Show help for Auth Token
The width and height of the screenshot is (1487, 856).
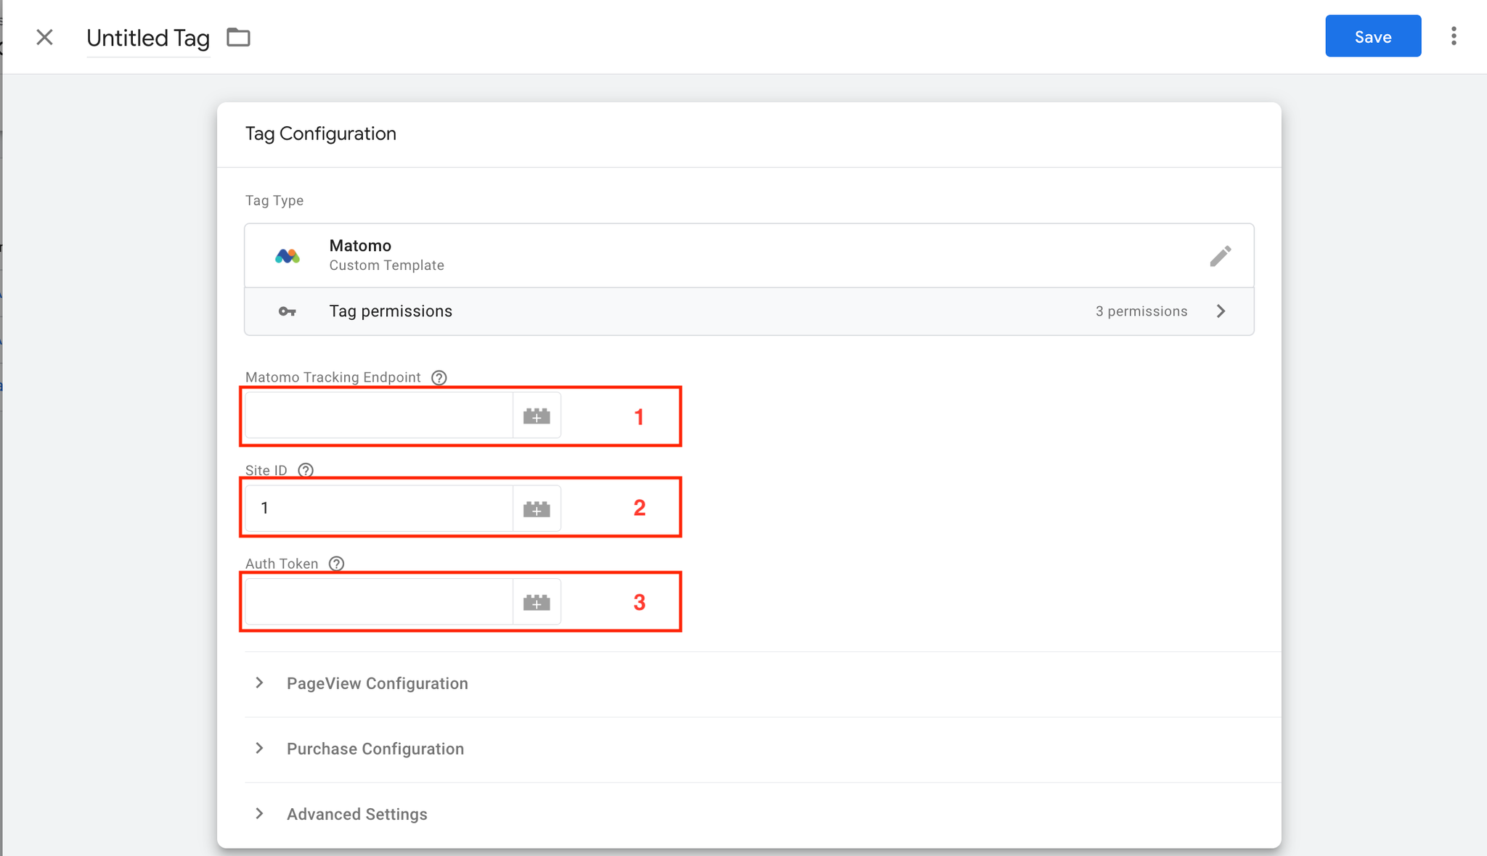tap(336, 564)
